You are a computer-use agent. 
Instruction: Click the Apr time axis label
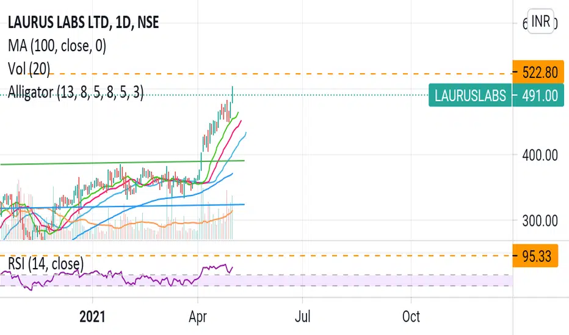pos(198,317)
